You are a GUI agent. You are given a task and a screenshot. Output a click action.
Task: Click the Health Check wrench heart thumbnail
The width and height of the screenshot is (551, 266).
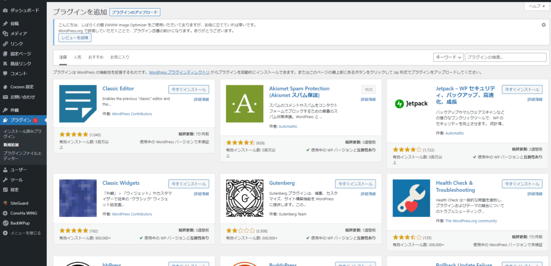(x=411, y=198)
